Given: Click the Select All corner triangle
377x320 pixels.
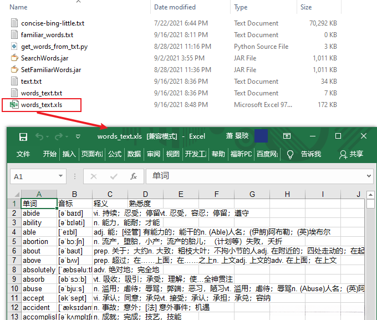Looking at the screenshot, I should [17, 194].
